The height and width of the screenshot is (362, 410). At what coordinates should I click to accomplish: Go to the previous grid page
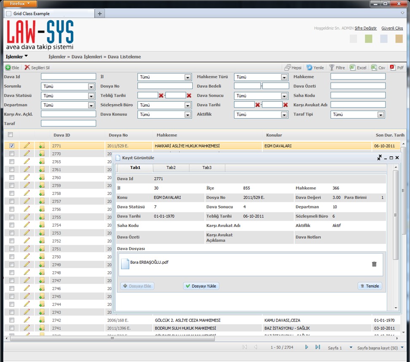pyautogui.click(x=256, y=347)
